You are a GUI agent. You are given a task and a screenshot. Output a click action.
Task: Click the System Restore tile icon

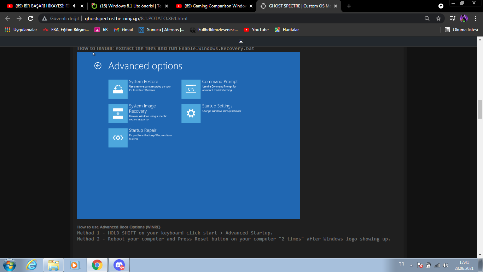tap(118, 89)
